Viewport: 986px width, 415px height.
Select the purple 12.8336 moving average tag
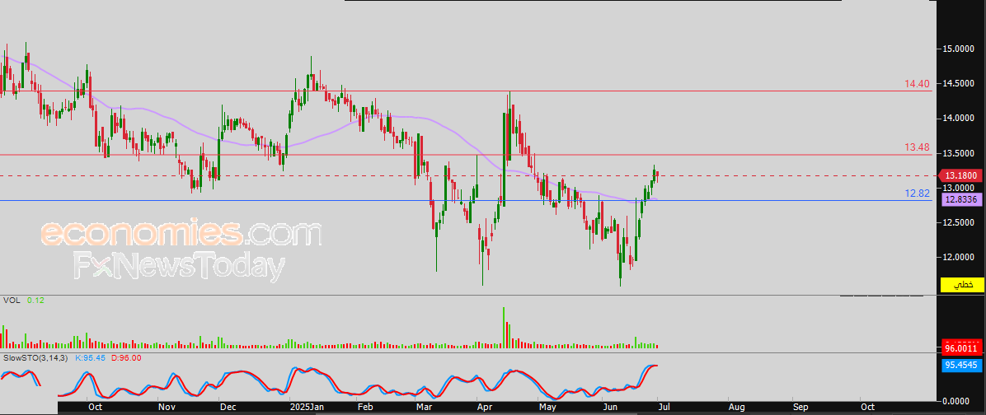[x=962, y=200]
